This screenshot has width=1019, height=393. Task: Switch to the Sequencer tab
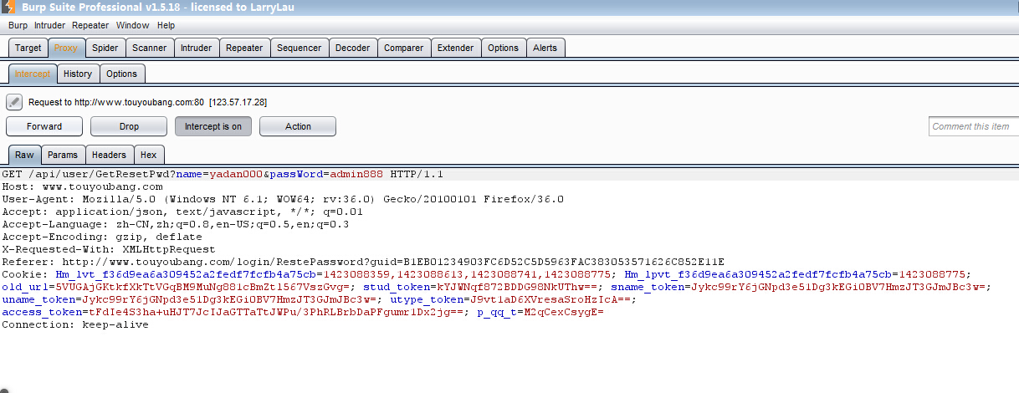pyautogui.click(x=299, y=48)
